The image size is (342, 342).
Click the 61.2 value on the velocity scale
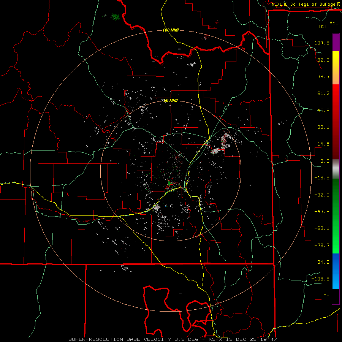pyautogui.click(x=323, y=93)
